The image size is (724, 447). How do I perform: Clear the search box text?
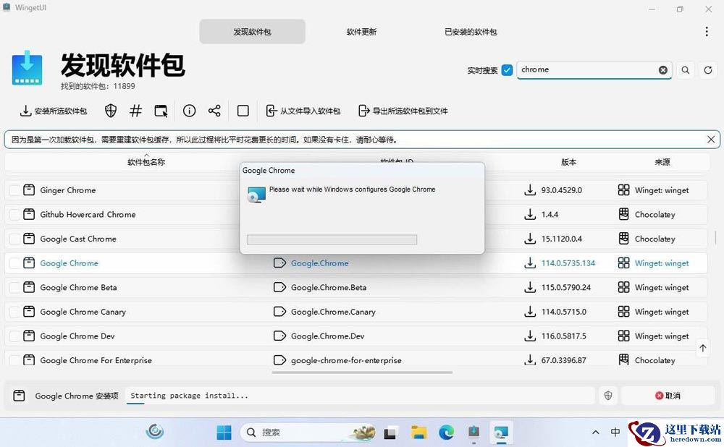662,70
